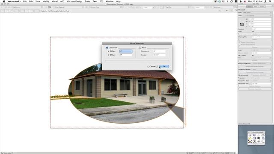Click the Drawing Title field
Viewport: 274px width, 154px height.
pyautogui.click(x=261, y=37)
